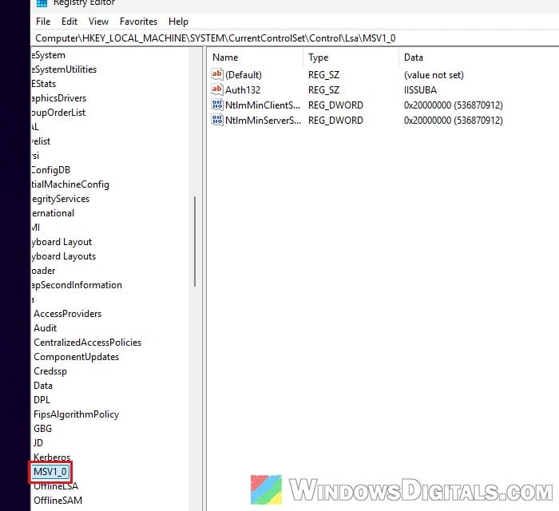Select the NtlmMinClientS... DWORD icon
Viewport: 559px width, 511px height.
pyautogui.click(x=216, y=105)
